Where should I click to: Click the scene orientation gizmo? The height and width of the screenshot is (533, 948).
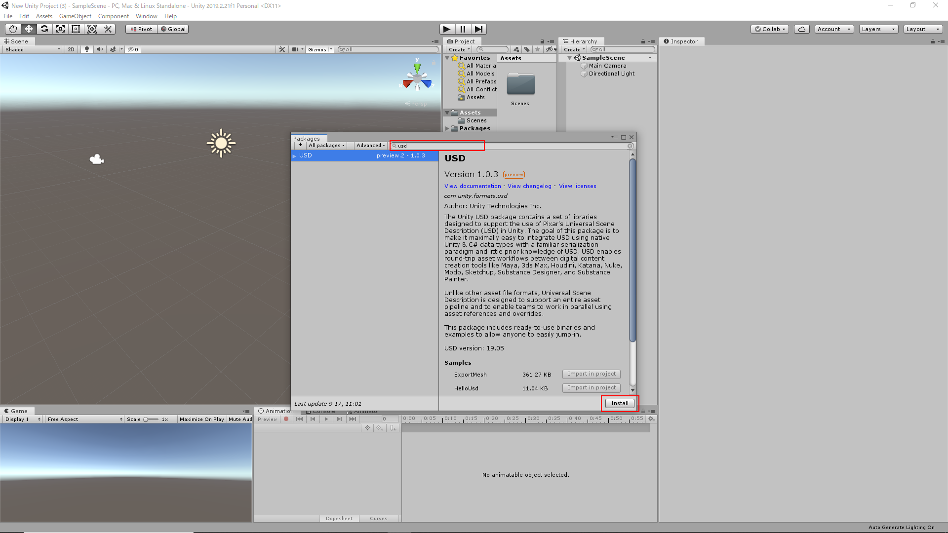pyautogui.click(x=417, y=77)
